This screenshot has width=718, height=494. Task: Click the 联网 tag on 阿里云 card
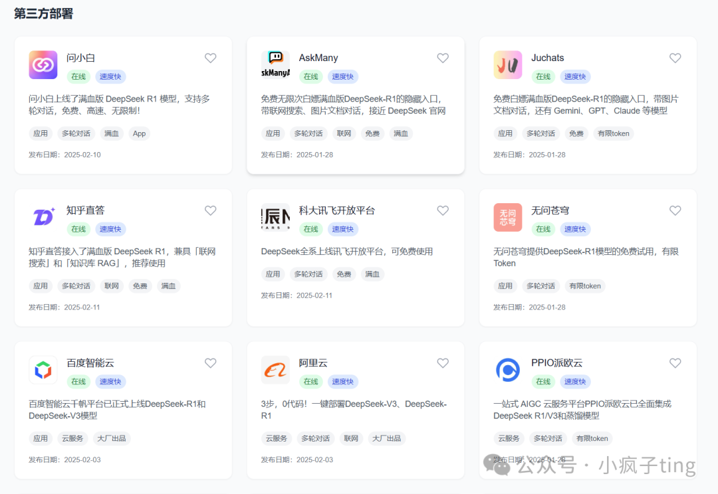[351, 438]
